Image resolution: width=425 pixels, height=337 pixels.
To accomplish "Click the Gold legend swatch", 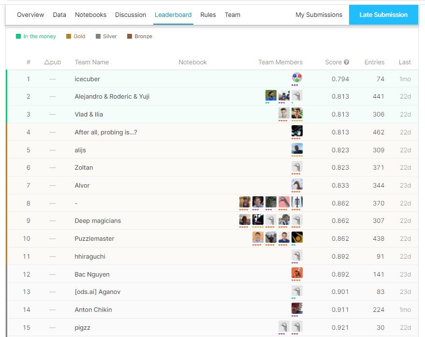I will pos(69,36).
